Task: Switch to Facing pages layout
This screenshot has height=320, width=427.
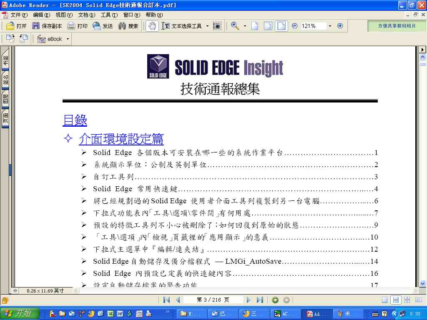Action: click(419, 300)
